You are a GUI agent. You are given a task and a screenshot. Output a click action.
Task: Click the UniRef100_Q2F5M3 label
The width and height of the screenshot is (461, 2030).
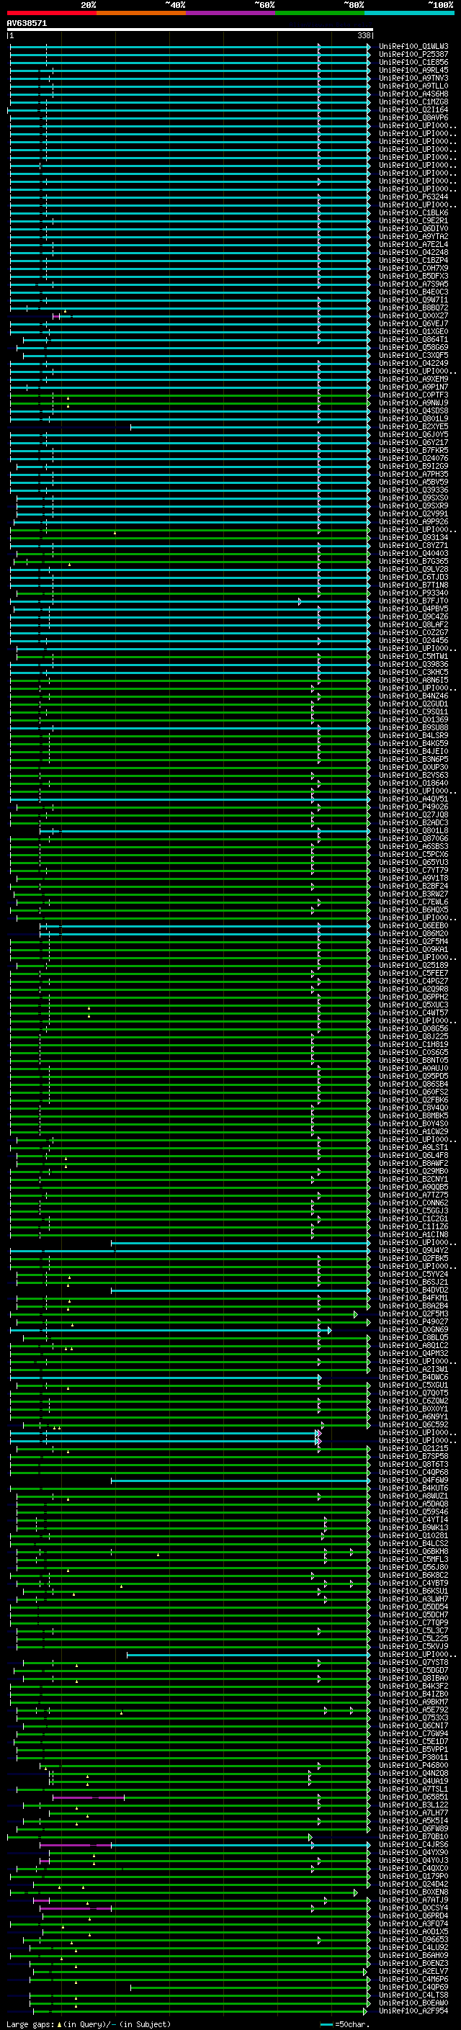tap(413, 1313)
